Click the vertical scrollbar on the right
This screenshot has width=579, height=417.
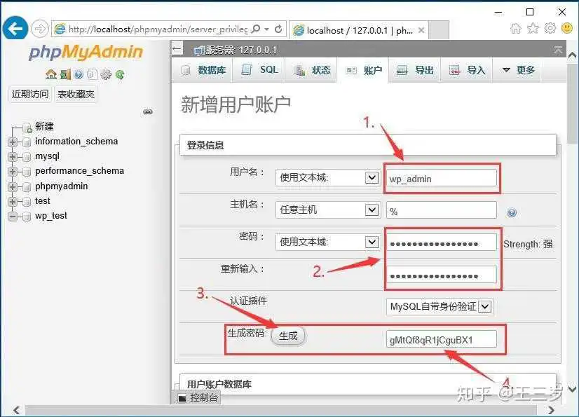click(572, 104)
